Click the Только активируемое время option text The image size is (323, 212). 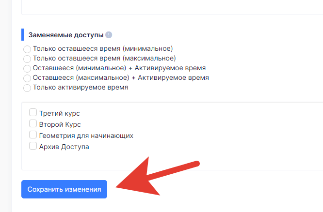click(81, 88)
